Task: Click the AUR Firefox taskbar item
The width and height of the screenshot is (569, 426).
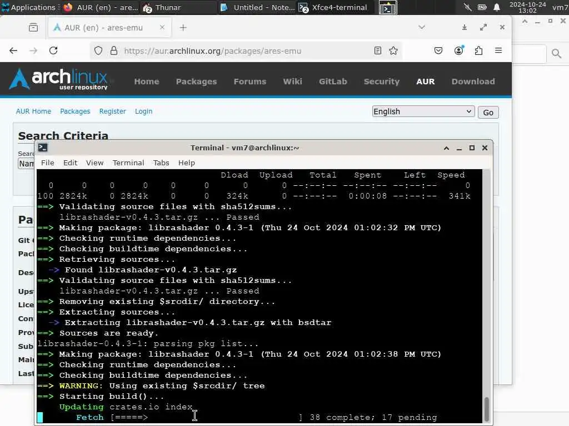Action: (x=100, y=7)
